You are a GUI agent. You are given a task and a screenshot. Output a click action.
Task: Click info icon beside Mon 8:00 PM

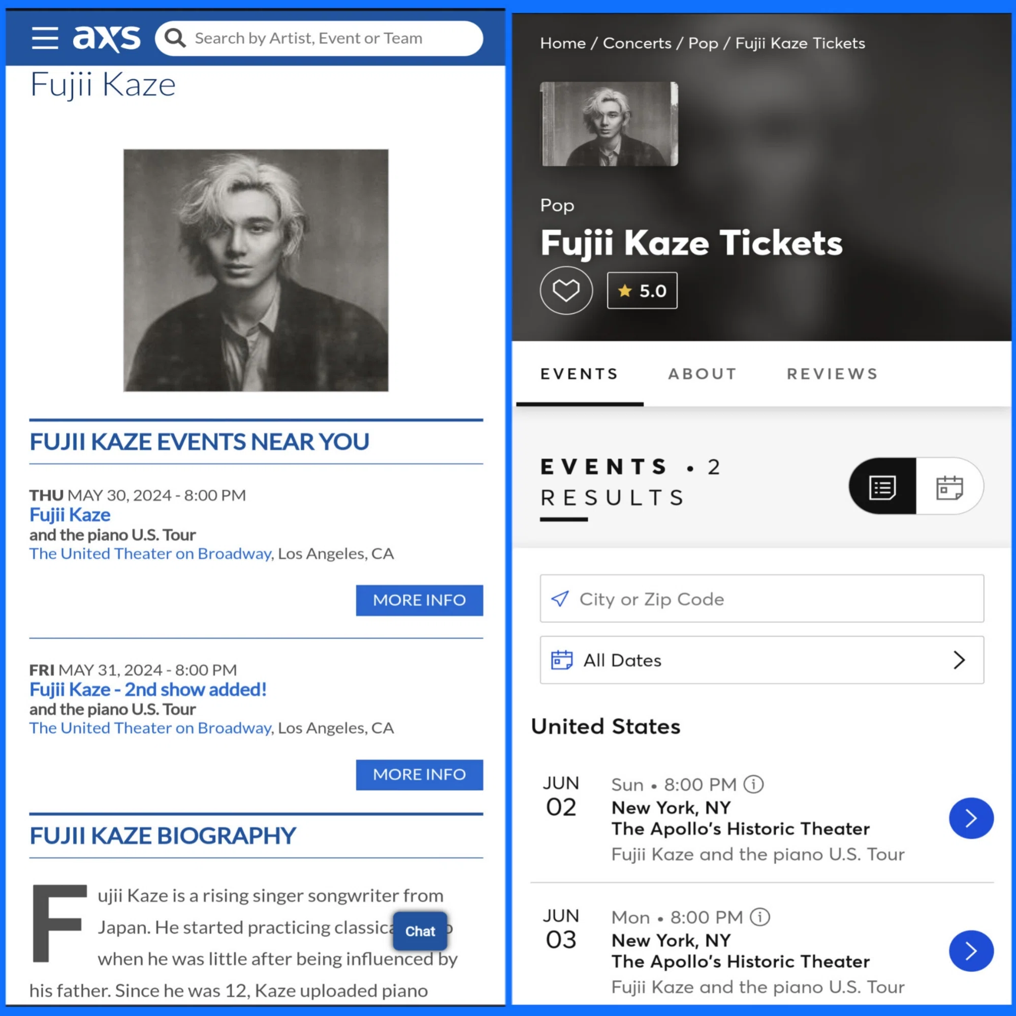click(x=759, y=916)
